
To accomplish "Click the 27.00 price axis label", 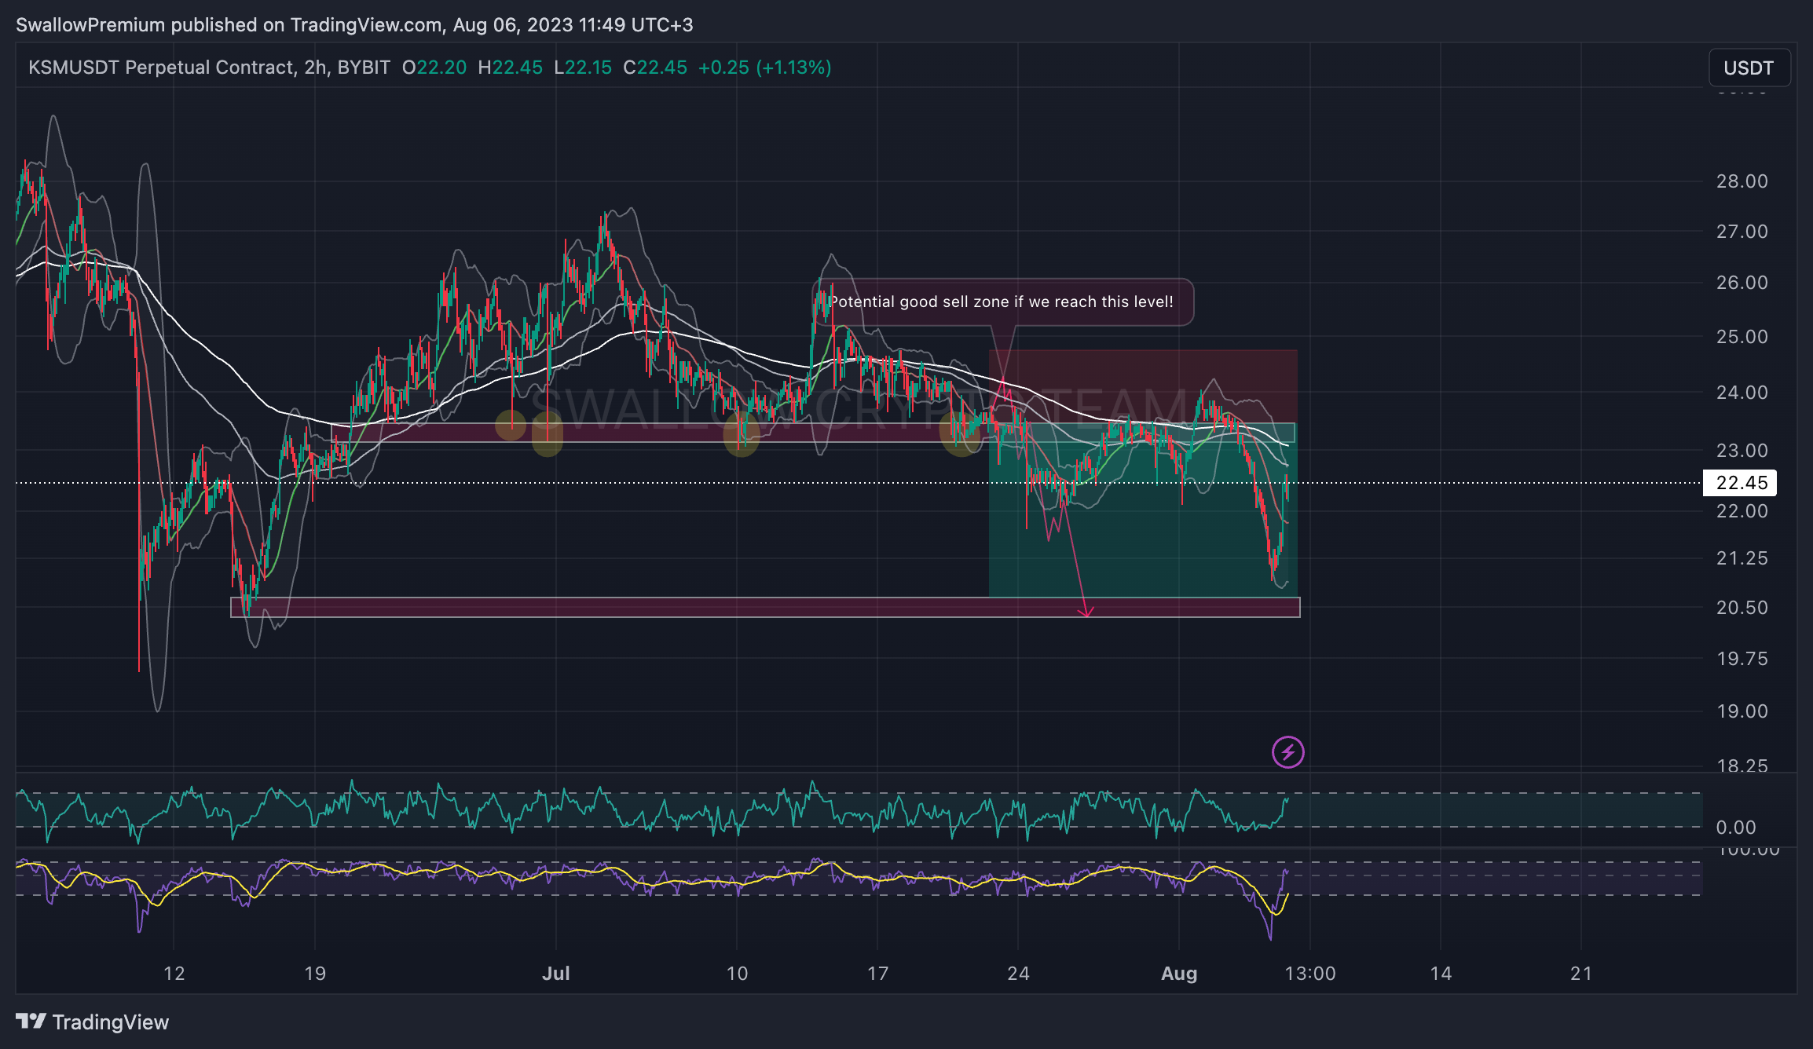I will pyautogui.click(x=1742, y=231).
